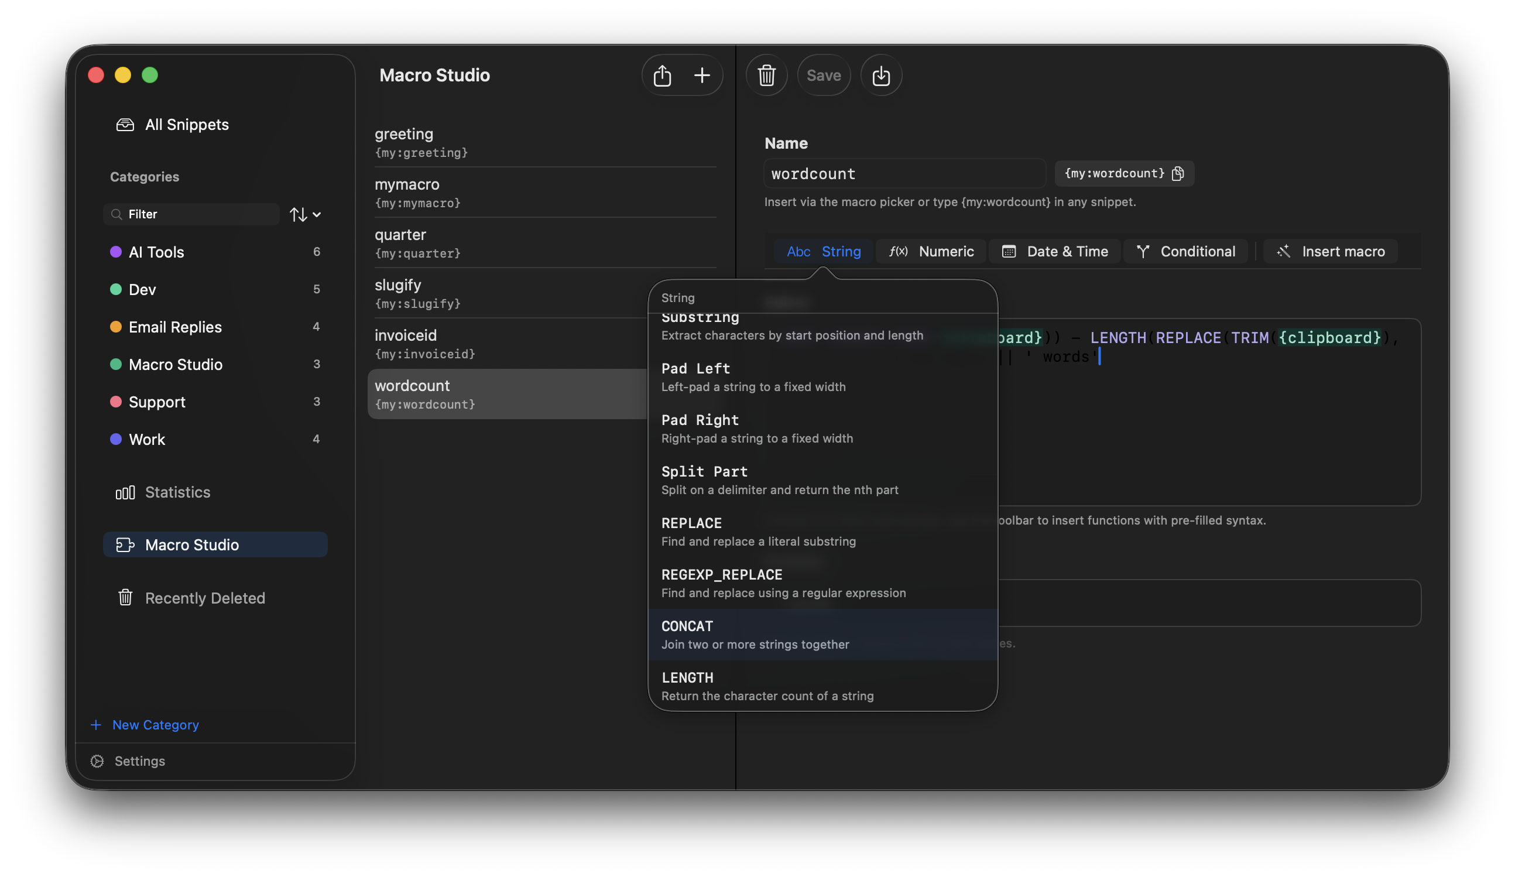Screen dimensions: 1515x877
Task: Pick REGEXP_REPLACE from the function list
Action: 822,584
